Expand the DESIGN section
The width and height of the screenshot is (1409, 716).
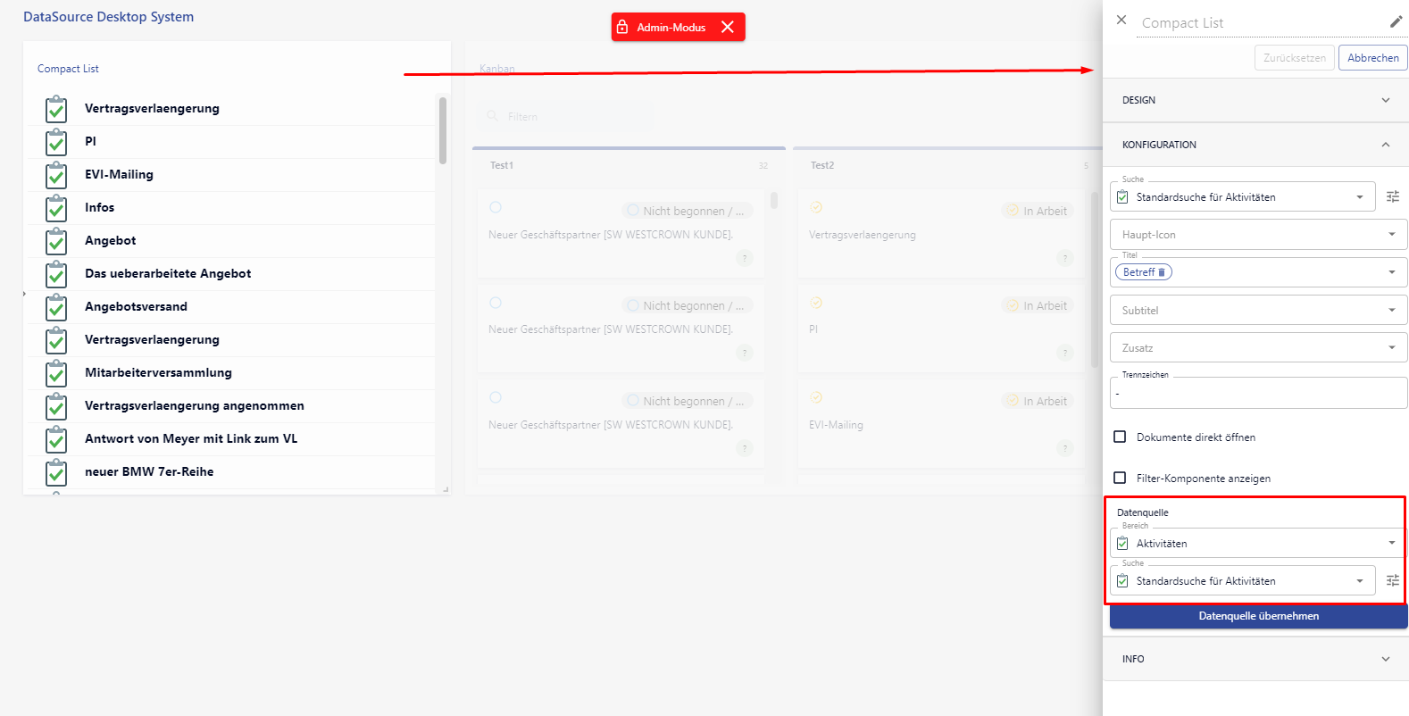1255,100
